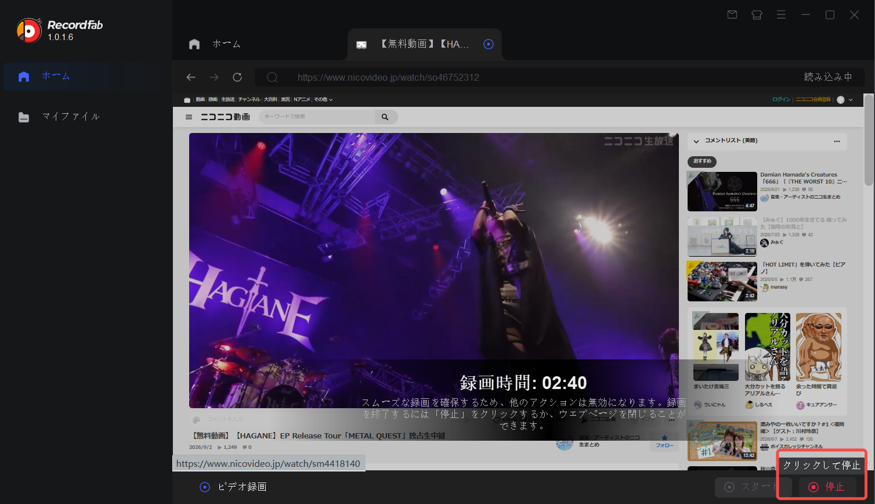Open the Damian Hamada's Creatures video thumbnail
Viewport: 875px width, 504px height.
pyautogui.click(x=722, y=192)
